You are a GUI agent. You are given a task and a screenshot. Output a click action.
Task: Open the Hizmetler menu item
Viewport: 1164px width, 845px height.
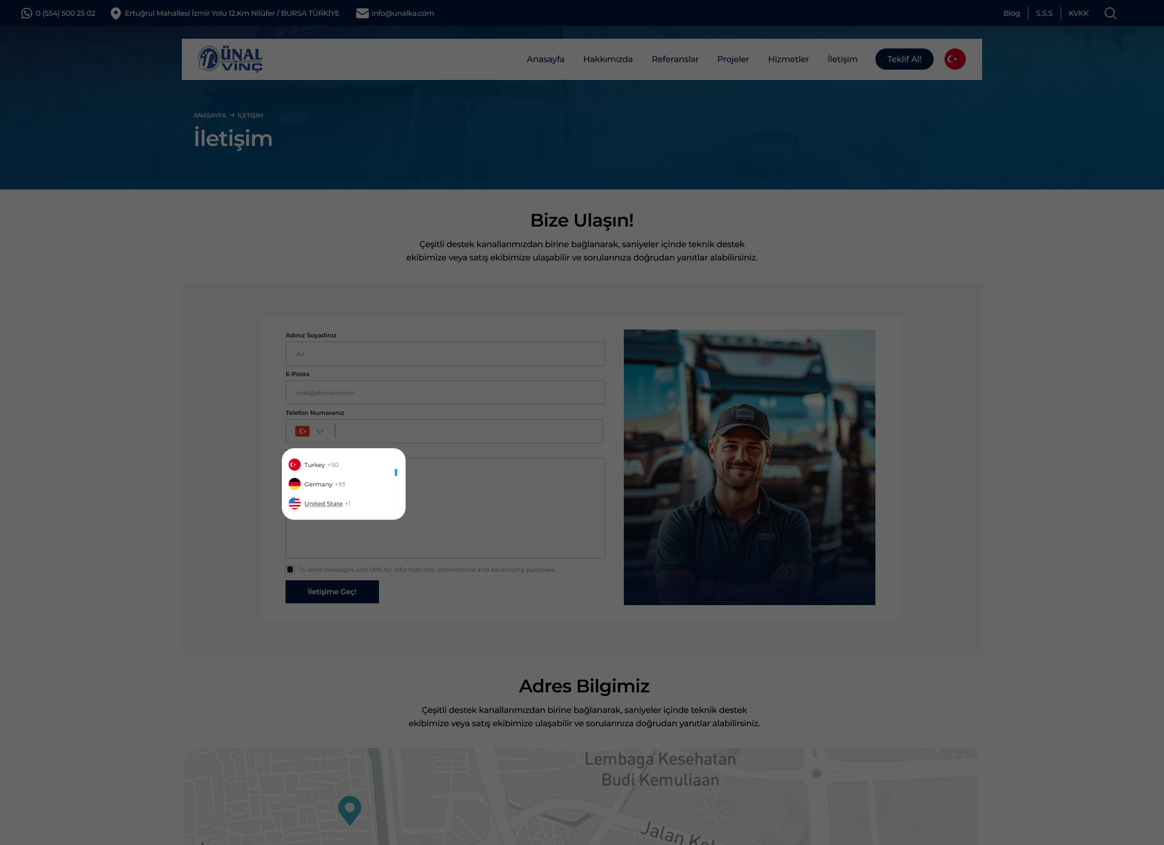pyautogui.click(x=788, y=59)
